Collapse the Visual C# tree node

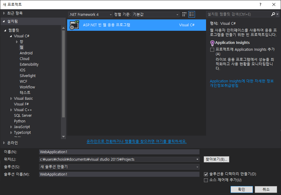pyautogui.click(x=11, y=36)
